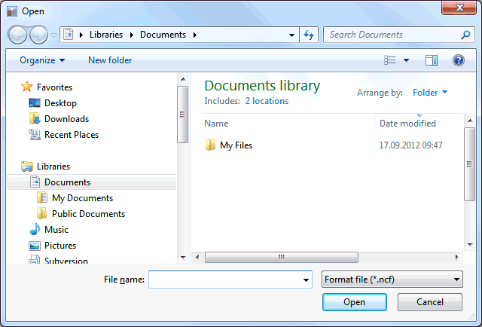Click horizontal scrollbar right arrow
Viewport: 482px width, 327px height.
[457, 257]
